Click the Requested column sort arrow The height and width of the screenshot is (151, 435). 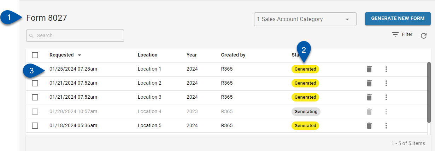[x=80, y=55]
